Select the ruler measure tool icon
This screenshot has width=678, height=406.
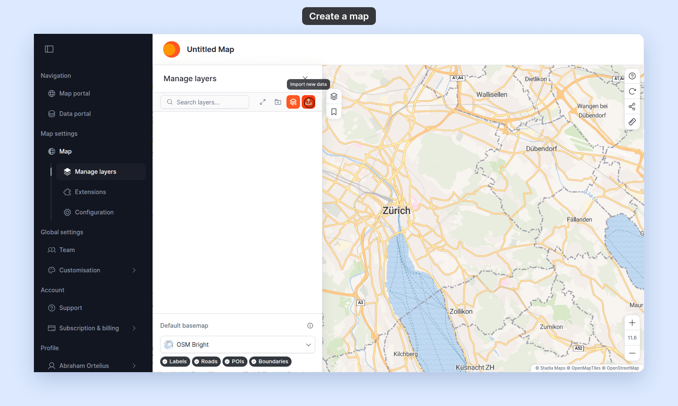point(632,122)
